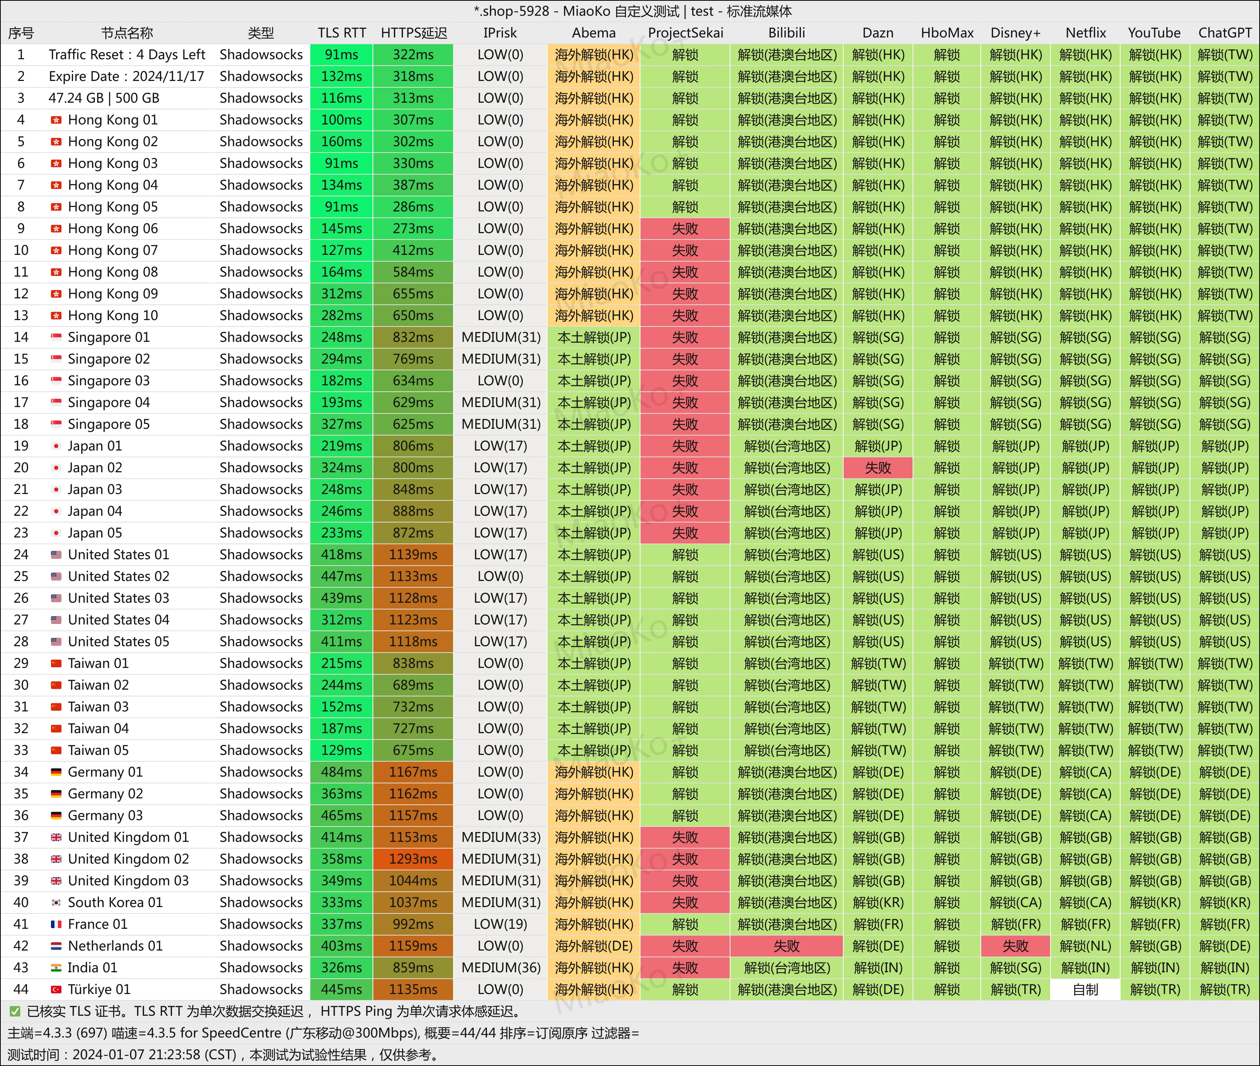The width and height of the screenshot is (1260, 1066).
Task: Click the Japan flag beside Japan 01
Action: click(x=56, y=446)
